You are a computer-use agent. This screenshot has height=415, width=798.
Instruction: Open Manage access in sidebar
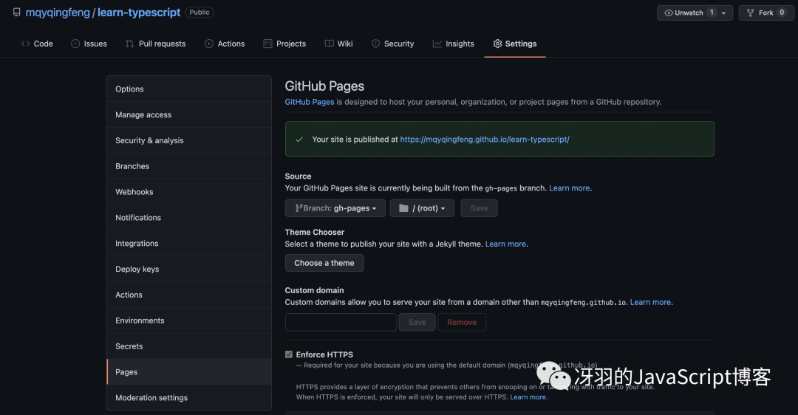pos(189,115)
